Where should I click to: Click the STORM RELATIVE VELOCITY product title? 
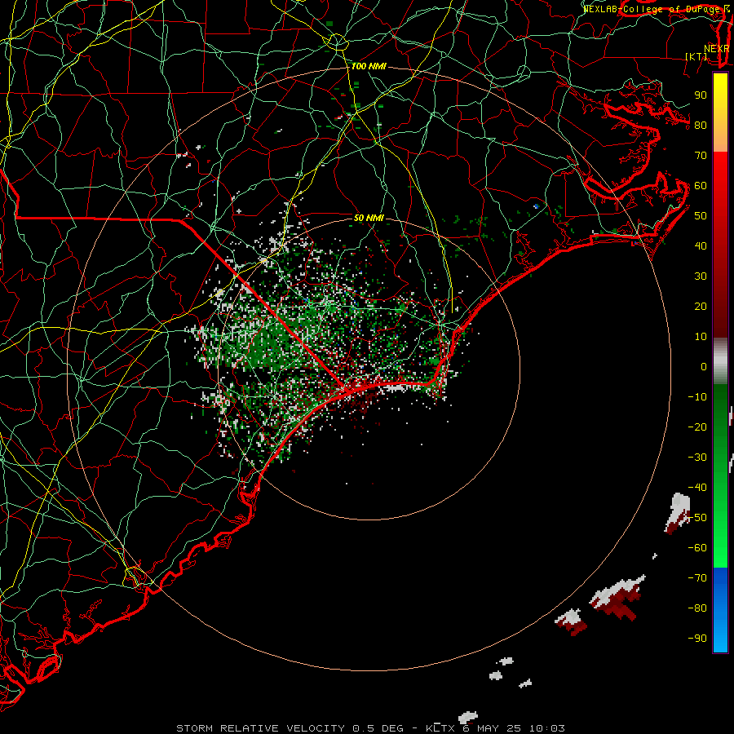260,728
